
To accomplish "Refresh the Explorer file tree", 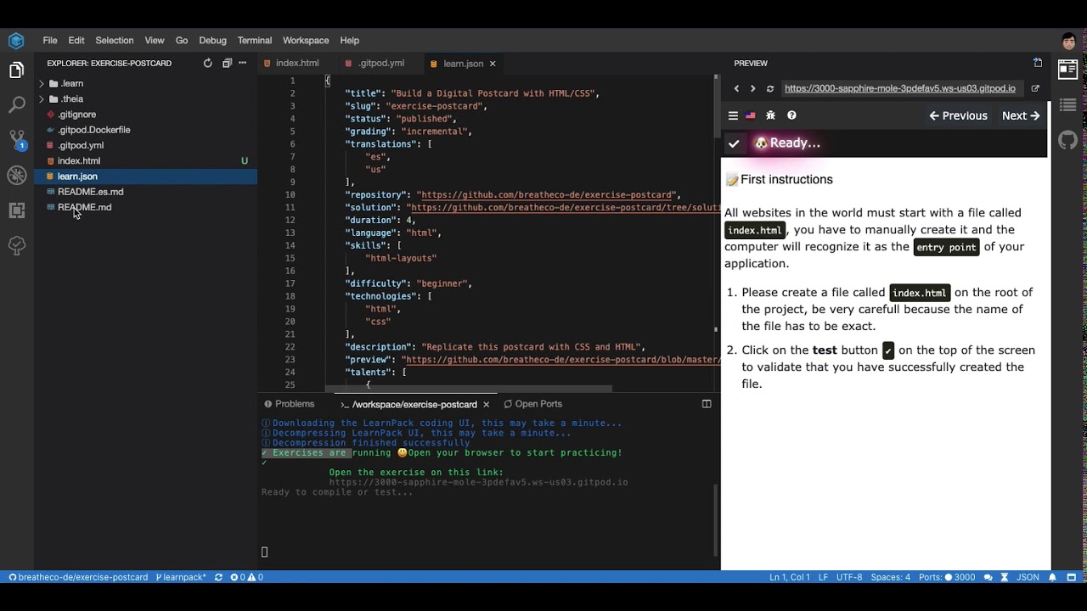I will click(x=208, y=63).
